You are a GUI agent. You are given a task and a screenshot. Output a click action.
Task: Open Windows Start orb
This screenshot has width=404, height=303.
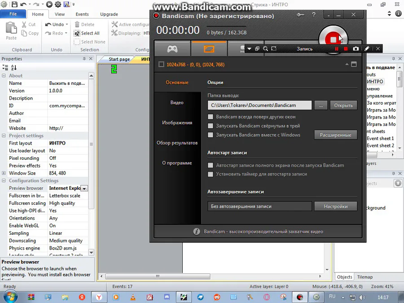point(10,297)
